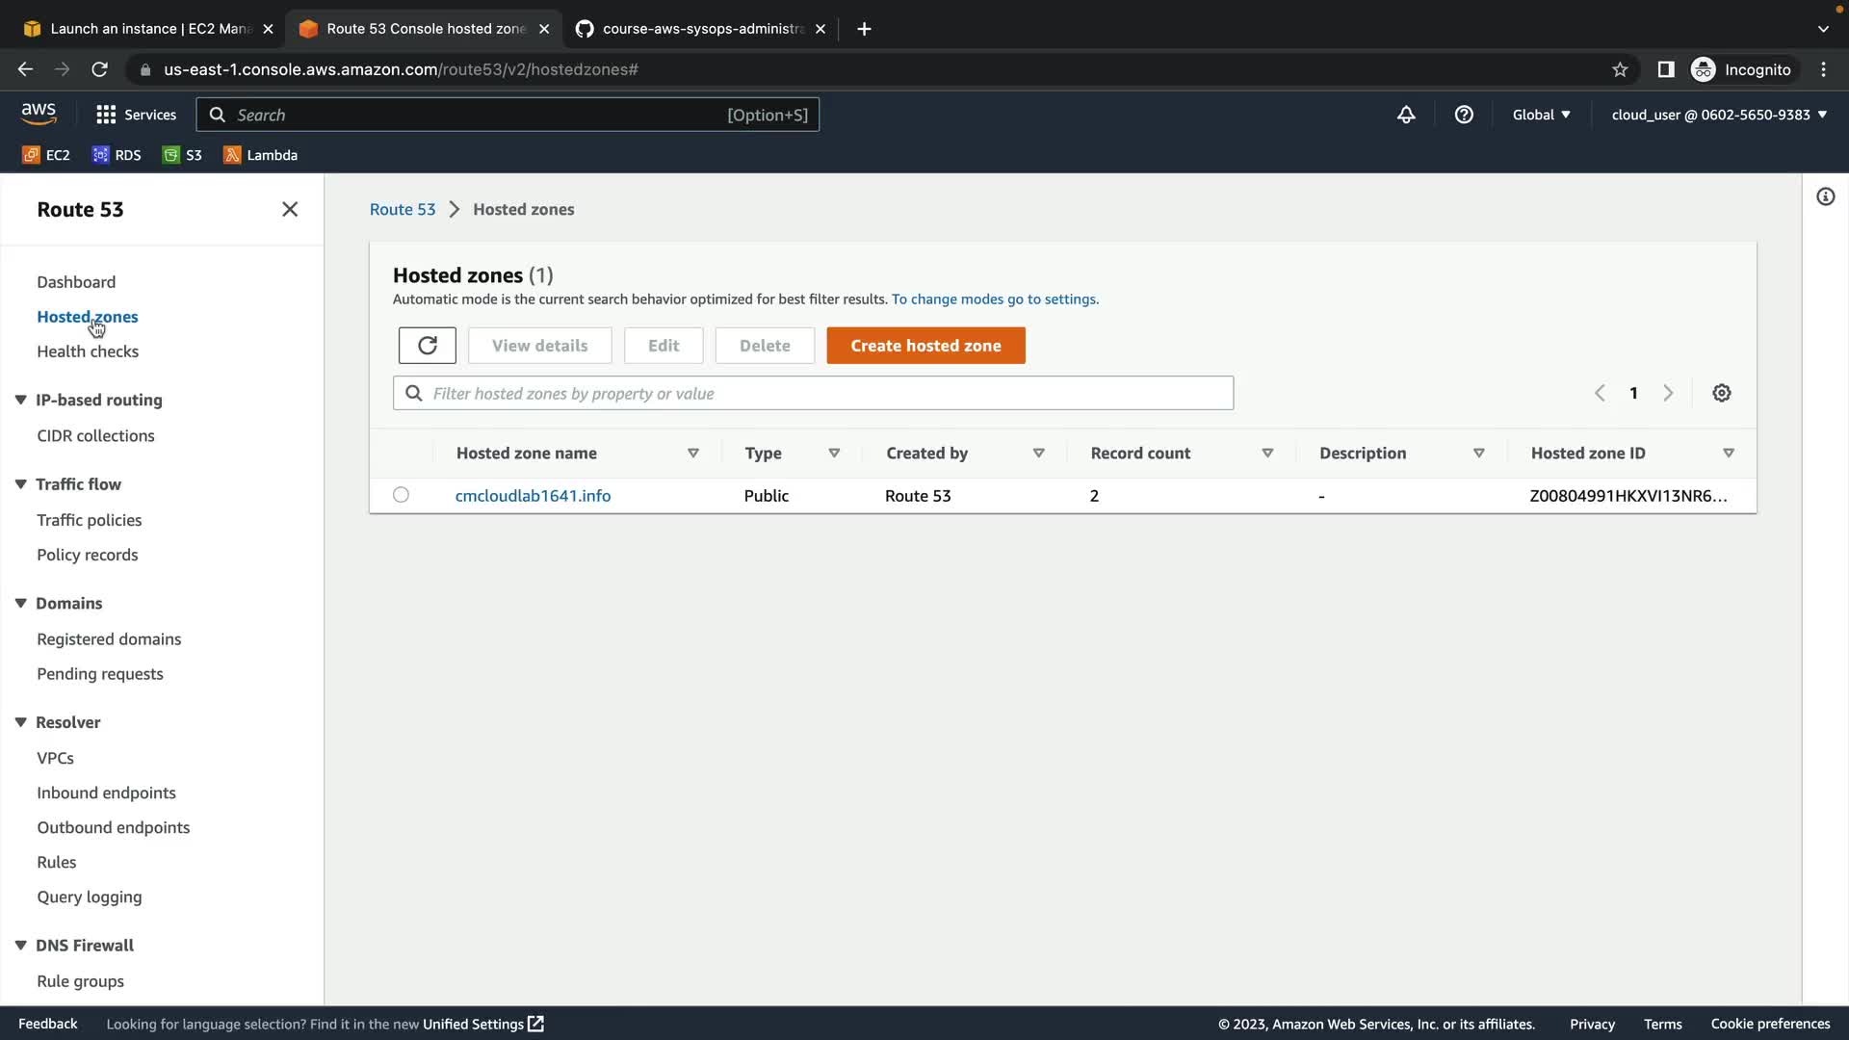Select the cmcloudlab1641.info radio button
Image resolution: width=1849 pixels, height=1040 pixels.
click(401, 495)
